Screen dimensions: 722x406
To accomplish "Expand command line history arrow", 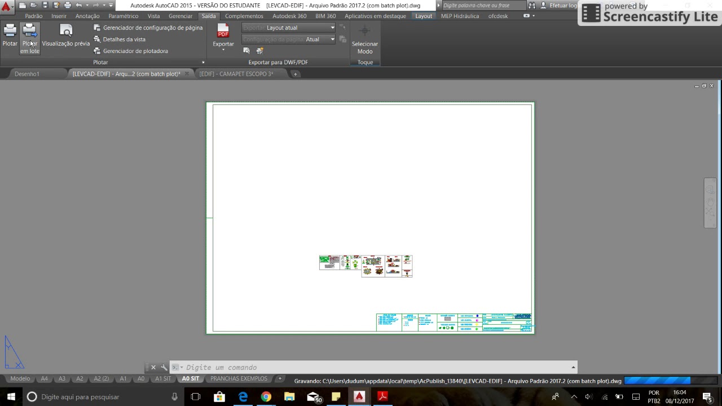I will click(x=573, y=368).
